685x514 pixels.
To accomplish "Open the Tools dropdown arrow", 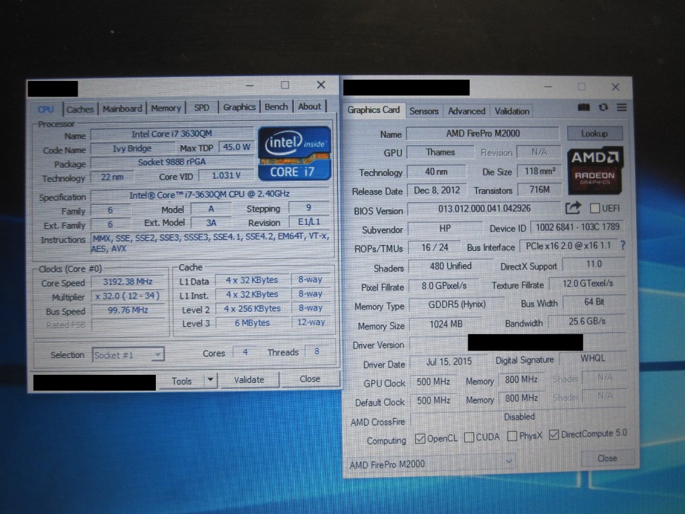I will pos(211,379).
